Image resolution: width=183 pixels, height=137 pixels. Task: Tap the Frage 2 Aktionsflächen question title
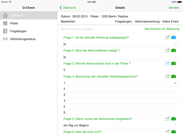pos(91,51)
